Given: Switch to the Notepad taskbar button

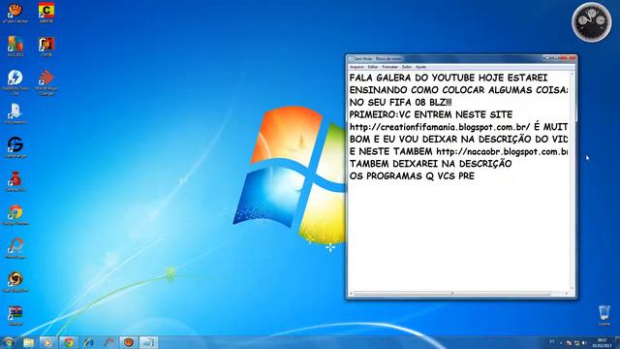Looking at the screenshot, I should coord(148,342).
